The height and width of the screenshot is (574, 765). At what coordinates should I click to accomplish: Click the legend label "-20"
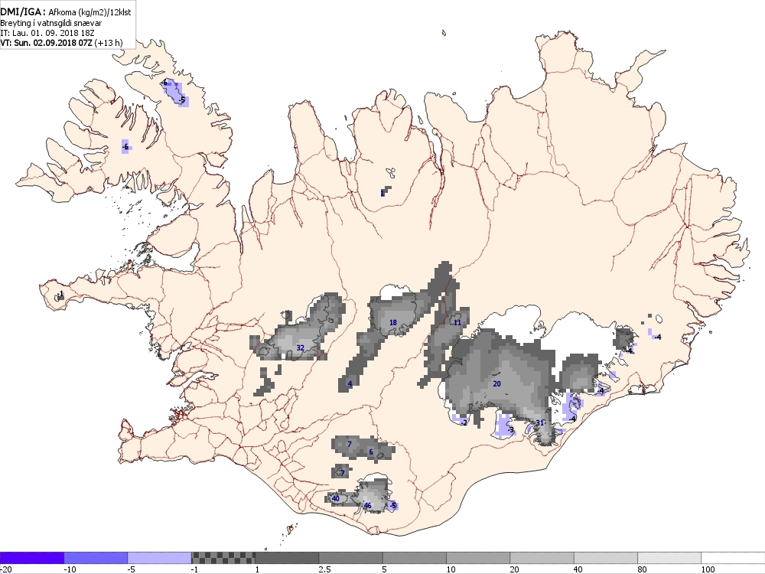pyautogui.click(x=6, y=569)
